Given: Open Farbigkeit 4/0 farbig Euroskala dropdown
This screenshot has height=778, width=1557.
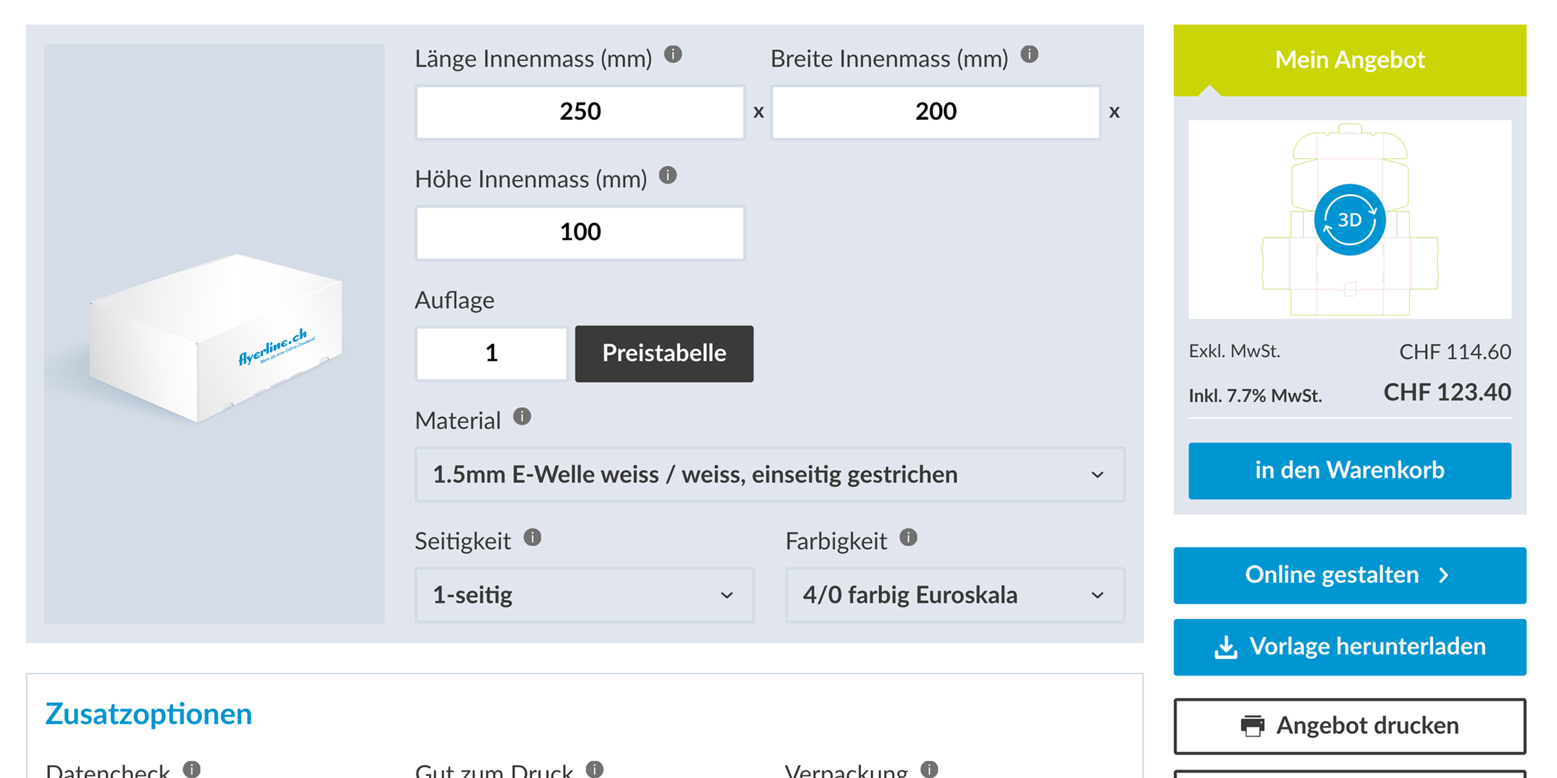Looking at the screenshot, I should [x=955, y=595].
